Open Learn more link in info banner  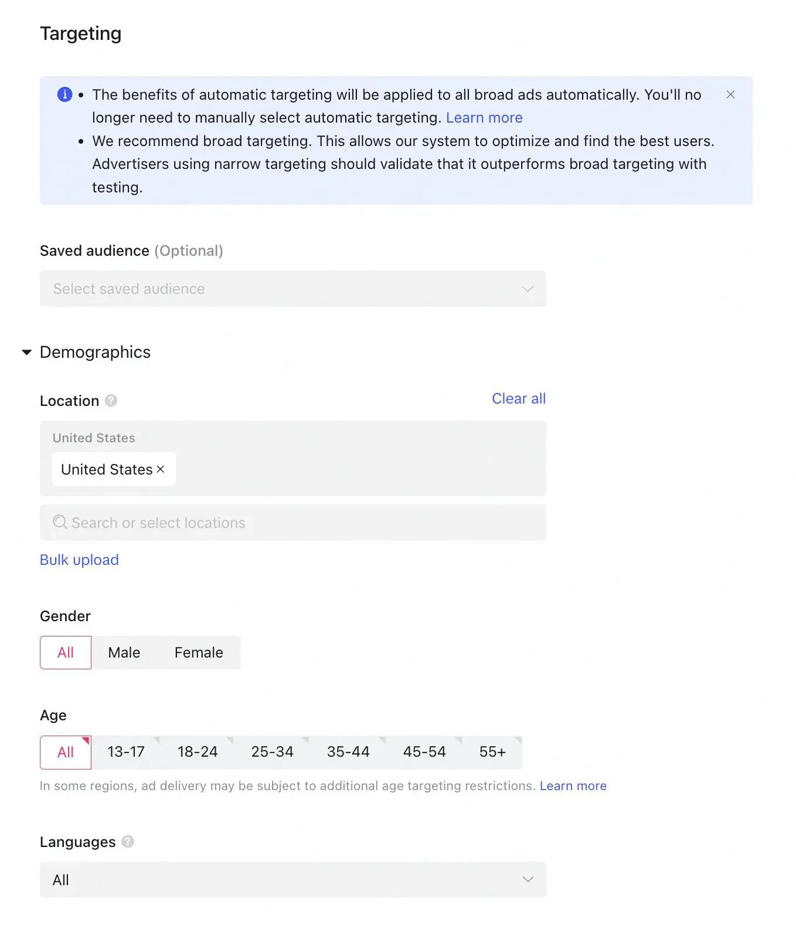click(x=484, y=117)
